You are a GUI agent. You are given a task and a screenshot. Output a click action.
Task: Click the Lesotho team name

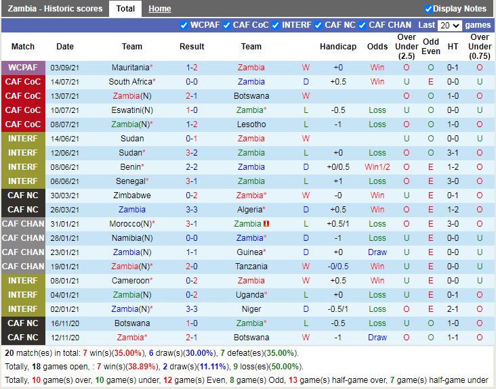point(251,124)
